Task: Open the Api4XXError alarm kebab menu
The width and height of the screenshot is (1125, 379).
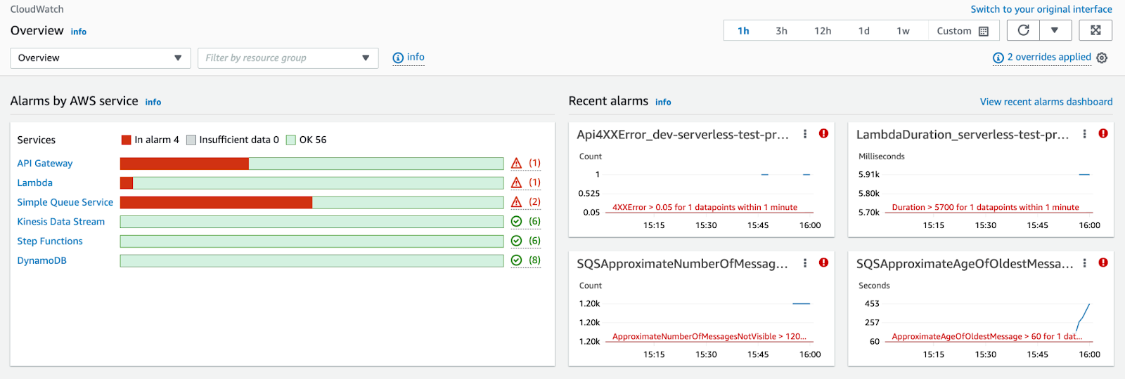Action: tap(805, 134)
